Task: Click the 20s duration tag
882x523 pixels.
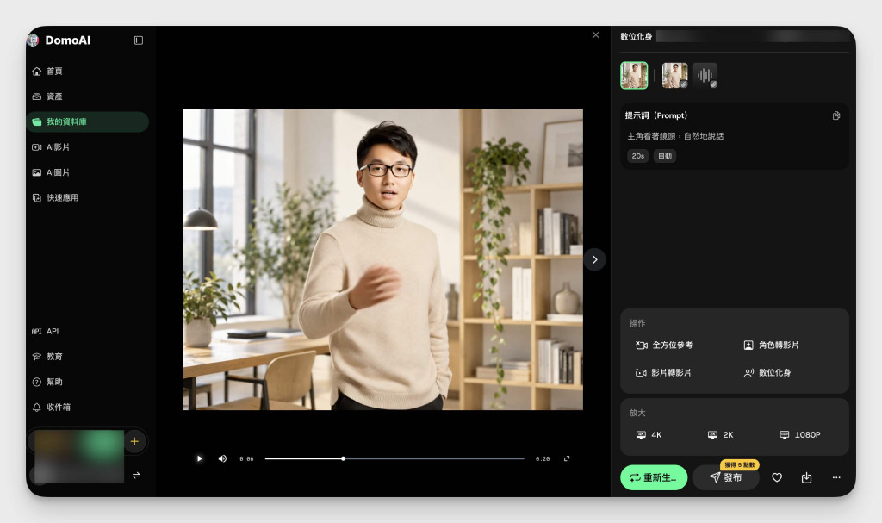Action: pos(638,156)
